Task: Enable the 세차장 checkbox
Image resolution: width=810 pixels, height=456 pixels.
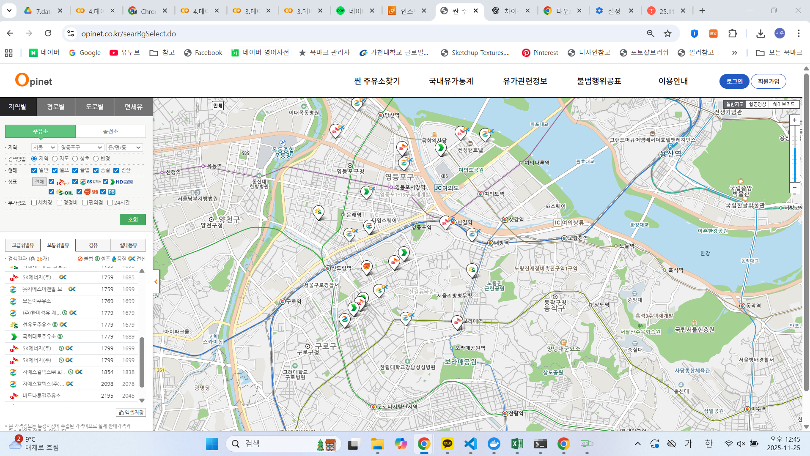Action: pyautogui.click(x=34, y=203)
